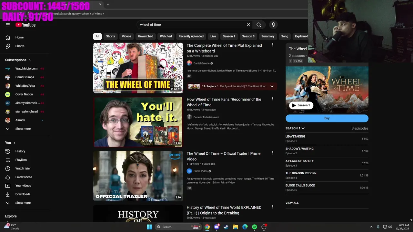Open GameGrumps subscription
This screenshot has height=232, width=413.
tap(25, 77)
